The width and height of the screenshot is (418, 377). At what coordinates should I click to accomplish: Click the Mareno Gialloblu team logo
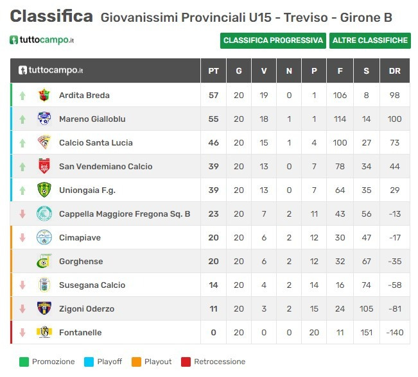coord(44,119)
